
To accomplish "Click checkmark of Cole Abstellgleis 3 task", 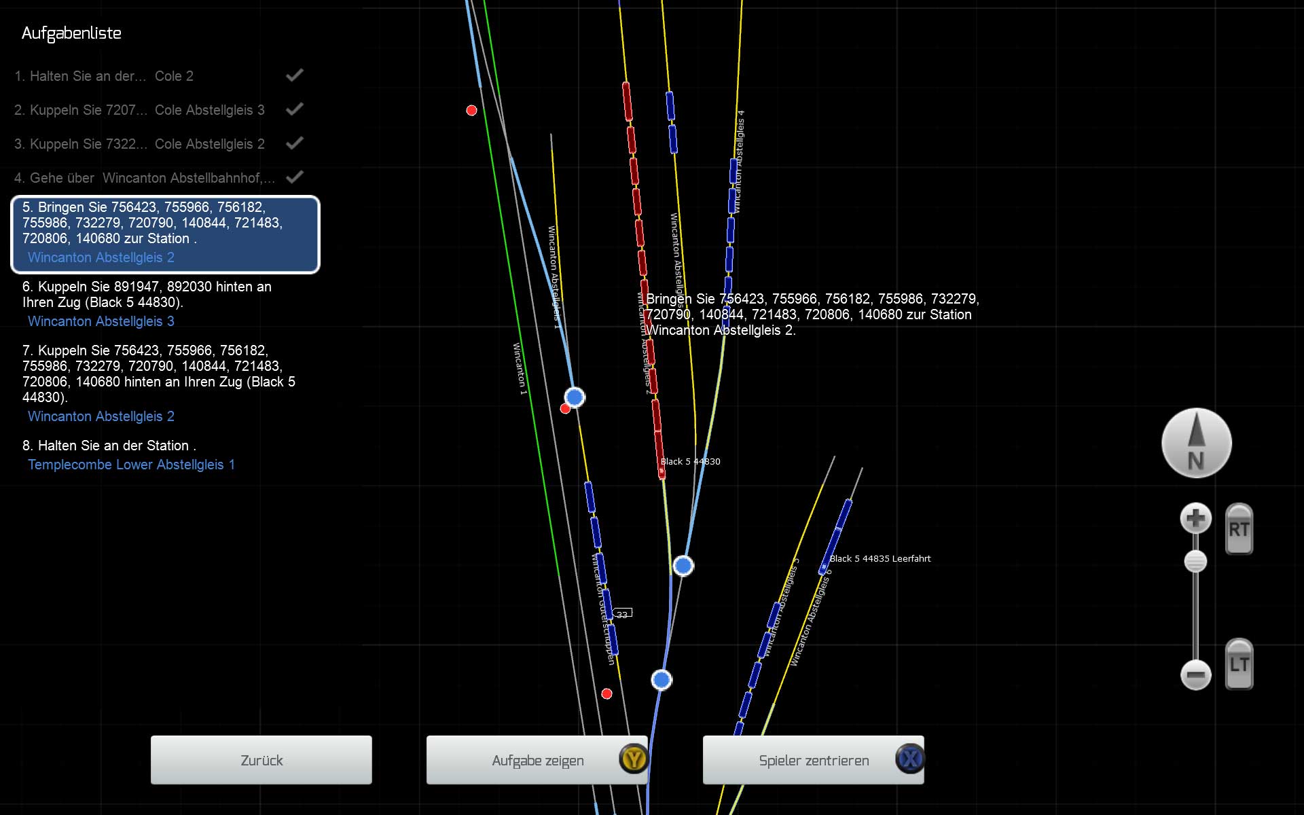I will click(294, 109).
